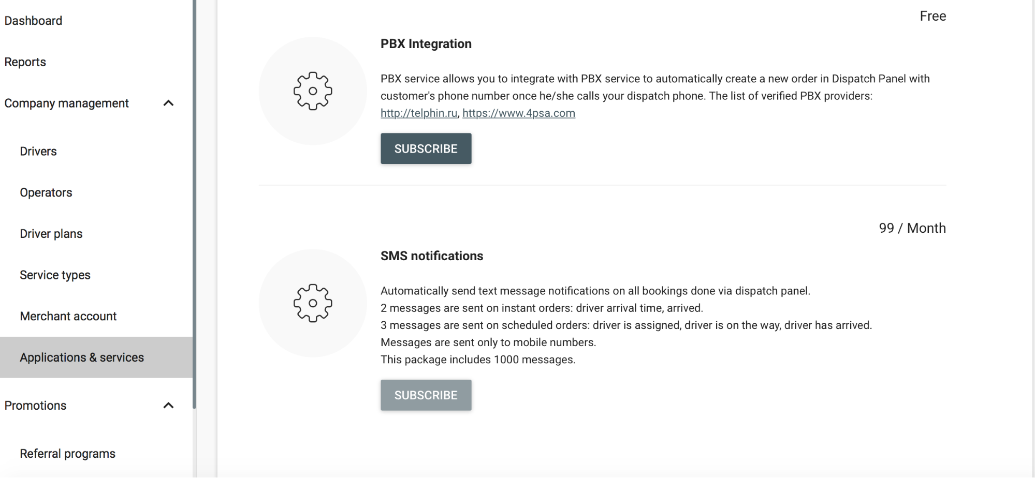Click the SMS notifications gear icon
The height and width of the screenshot is (478, 1035).
[313, 303]
